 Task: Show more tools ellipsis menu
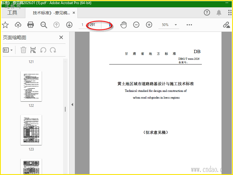189,25
